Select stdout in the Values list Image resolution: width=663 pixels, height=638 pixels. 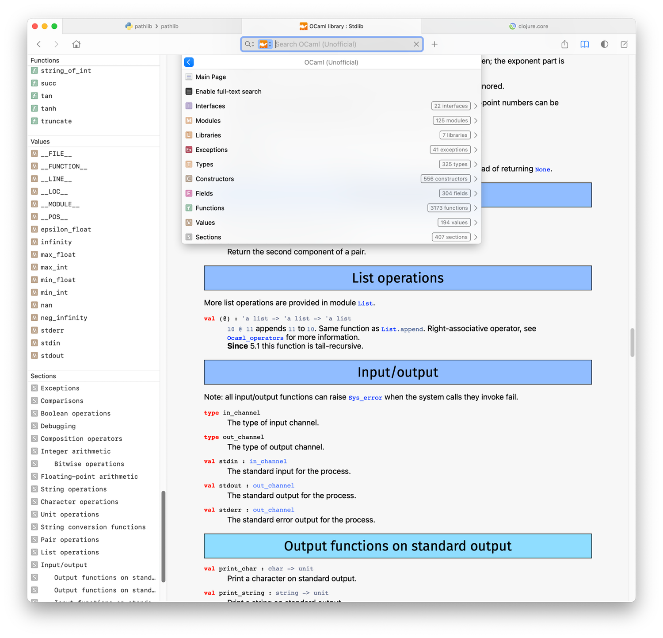click(52, 356)
